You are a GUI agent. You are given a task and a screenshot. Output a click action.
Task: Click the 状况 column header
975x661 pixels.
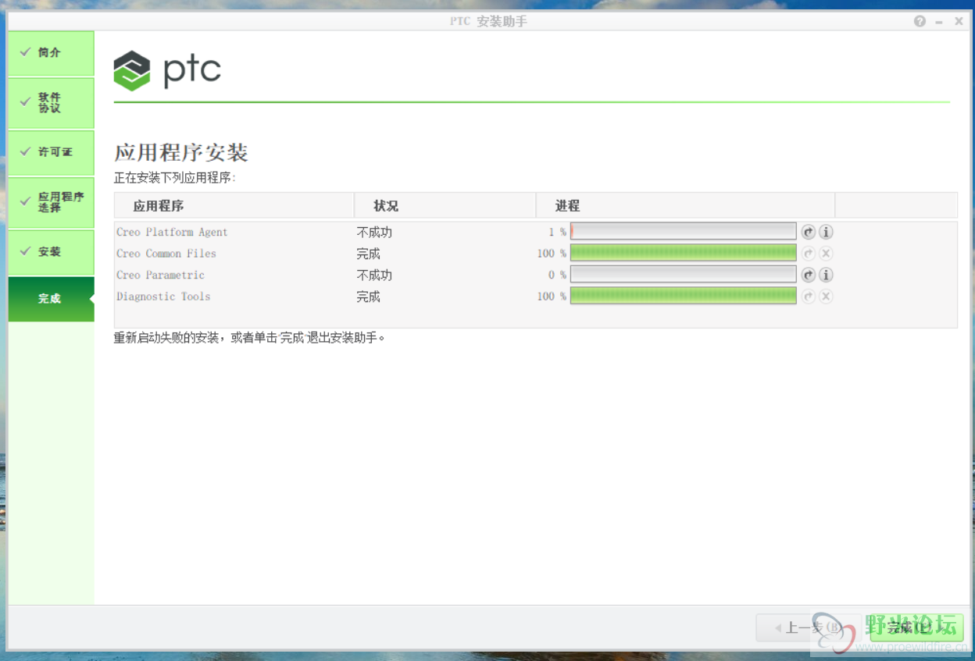445,205
